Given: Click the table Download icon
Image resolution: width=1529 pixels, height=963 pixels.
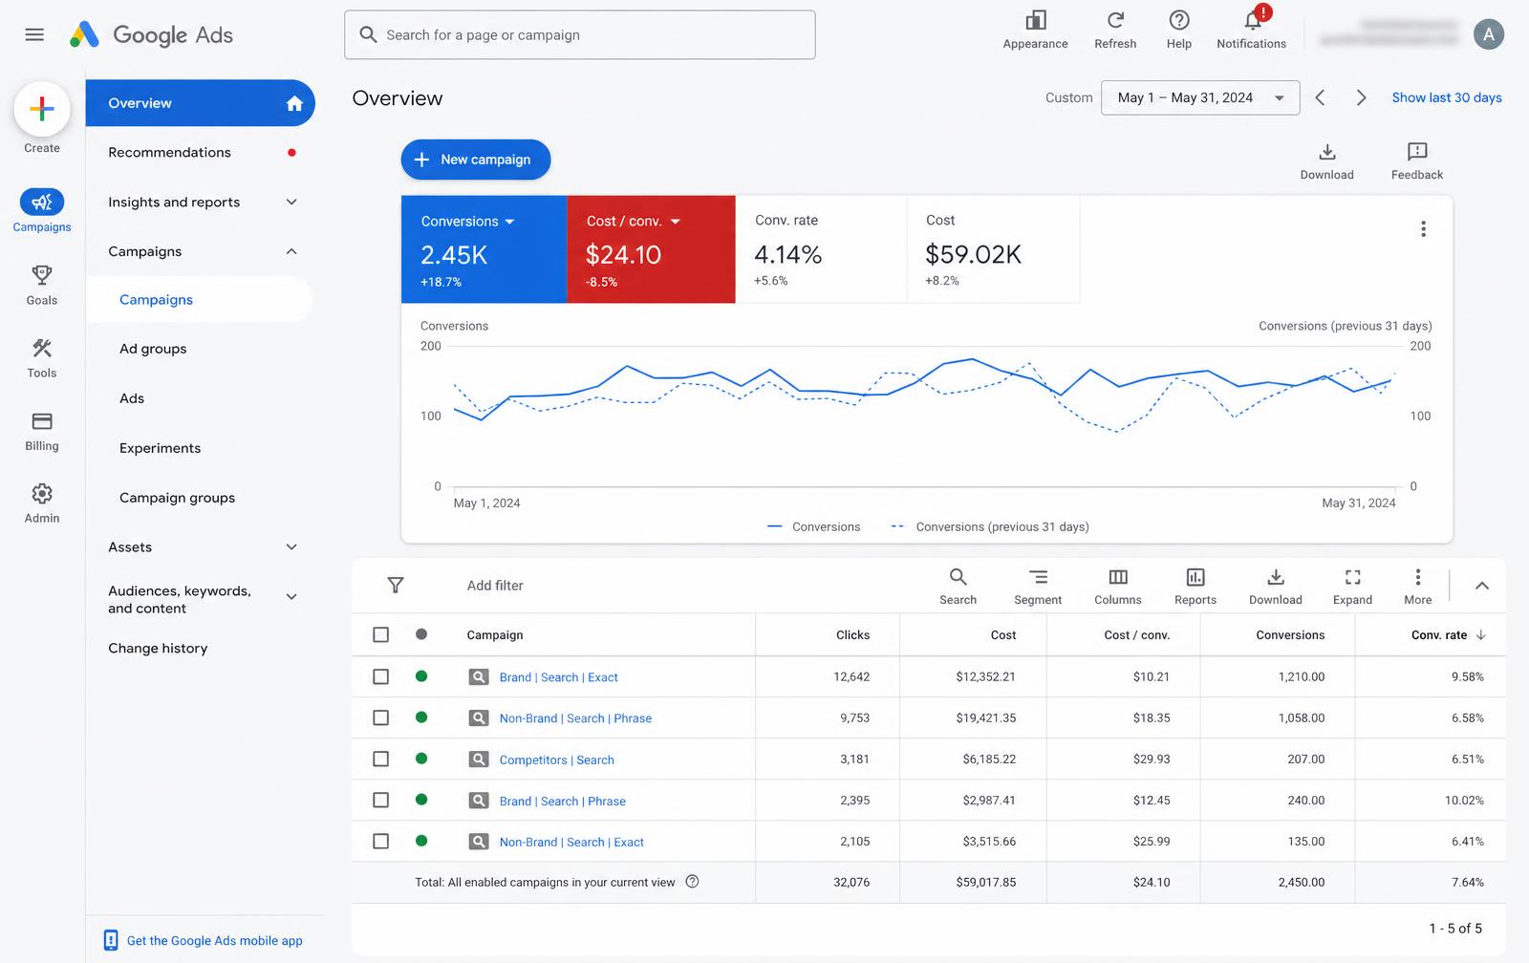Looking at the screenshot, I should point(1276,577).
